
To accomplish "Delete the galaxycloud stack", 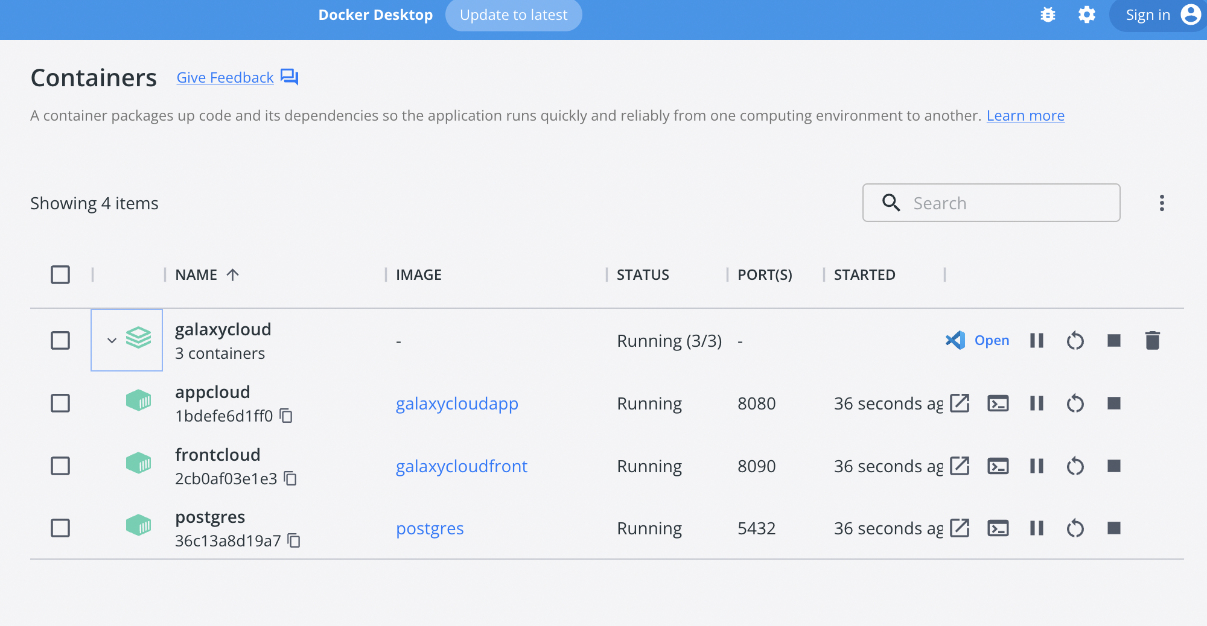I will [x=1153, y=341].
